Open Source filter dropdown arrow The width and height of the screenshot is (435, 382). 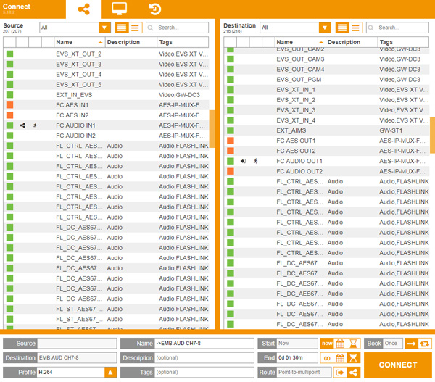104,28
